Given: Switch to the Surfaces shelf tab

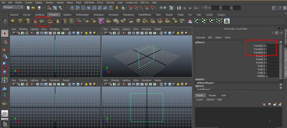Looking at the screenshot, I should 40,15.
